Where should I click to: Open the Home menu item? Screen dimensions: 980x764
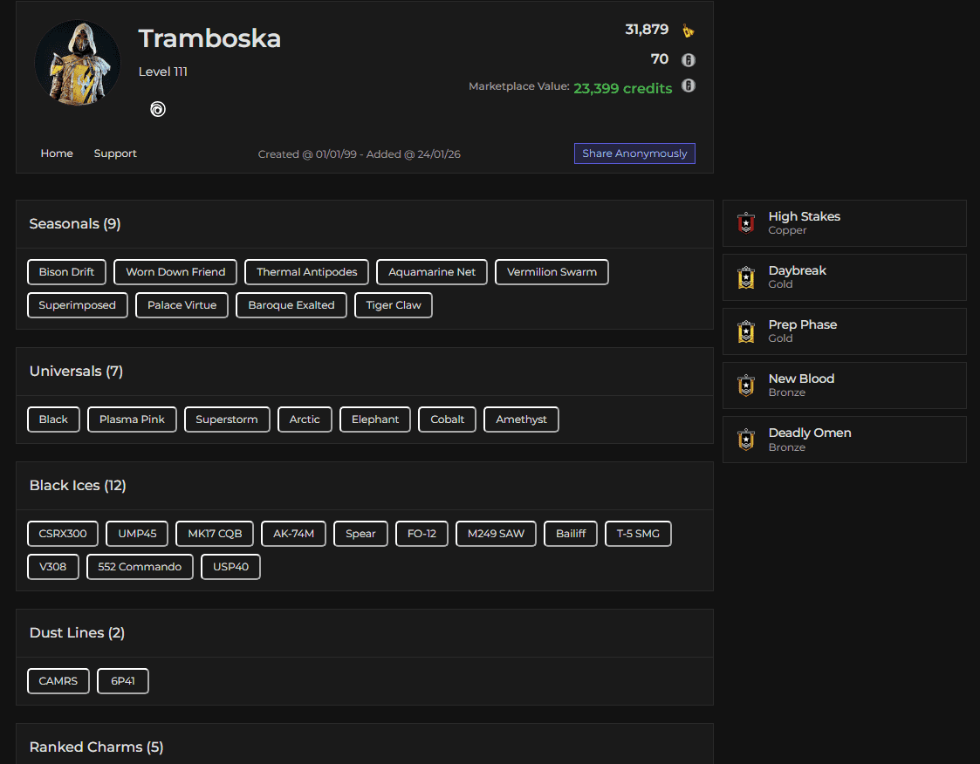click(x=57, y=153)
